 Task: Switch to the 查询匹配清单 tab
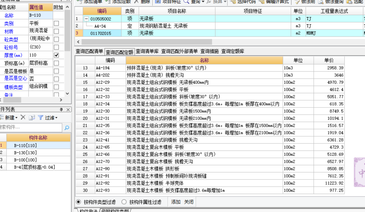tap(89, 51)
